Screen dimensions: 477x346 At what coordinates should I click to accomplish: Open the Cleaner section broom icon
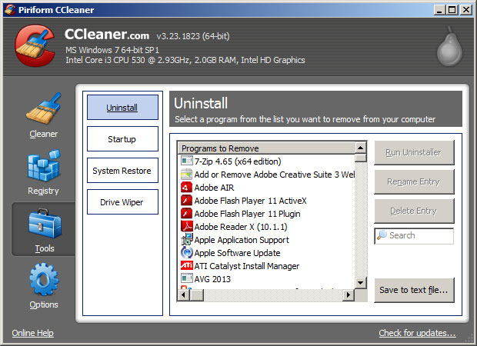(44, 108)
